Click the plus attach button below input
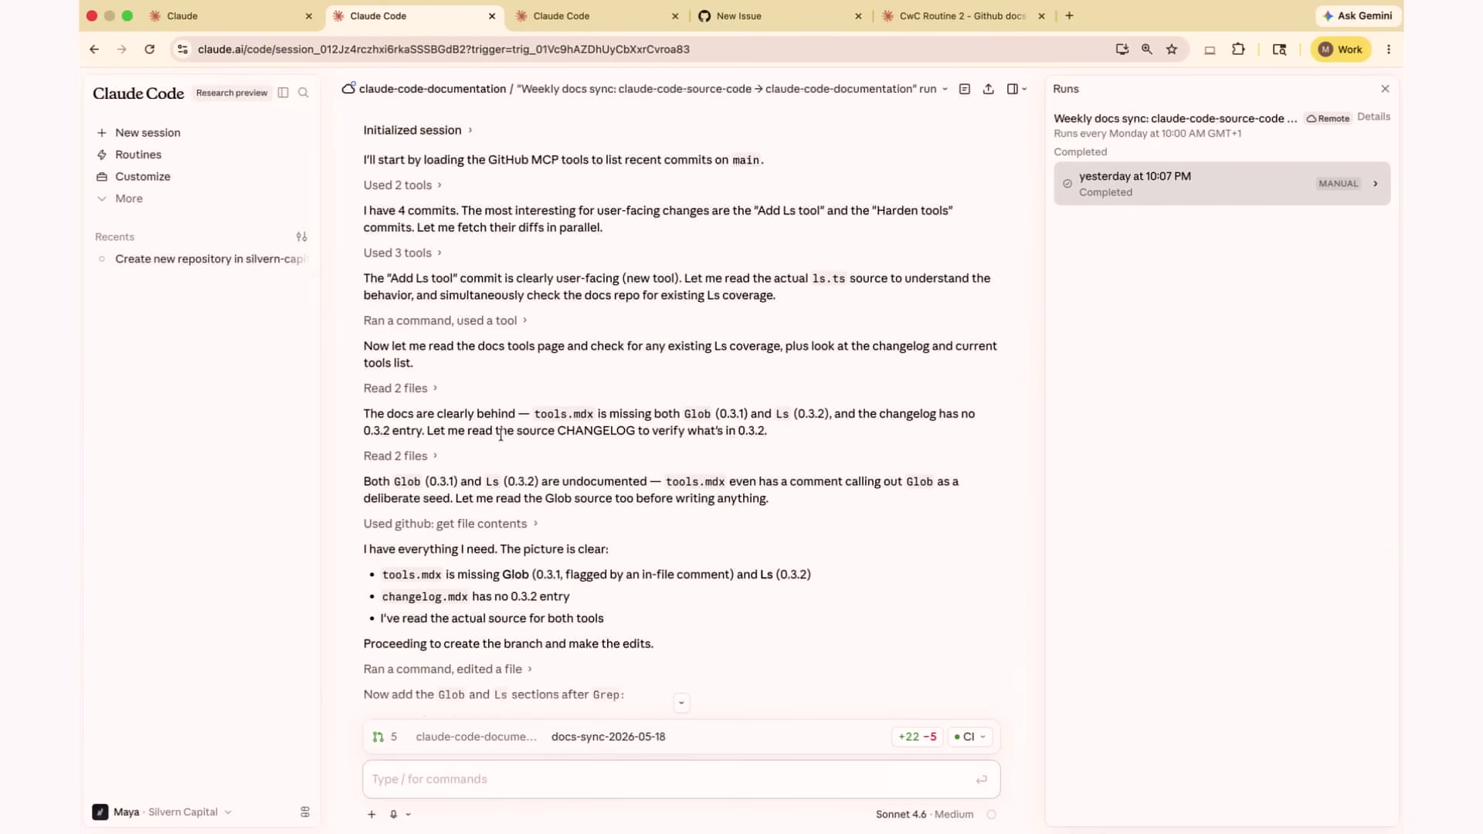 pos(372,815)
